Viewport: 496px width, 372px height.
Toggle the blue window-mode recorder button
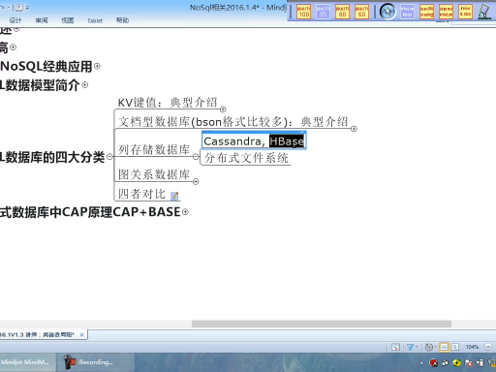[407, 12]
